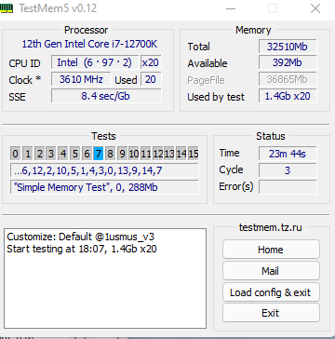Select test number 13 box
This screenshot has height=339, width=335.
[169, 154]
